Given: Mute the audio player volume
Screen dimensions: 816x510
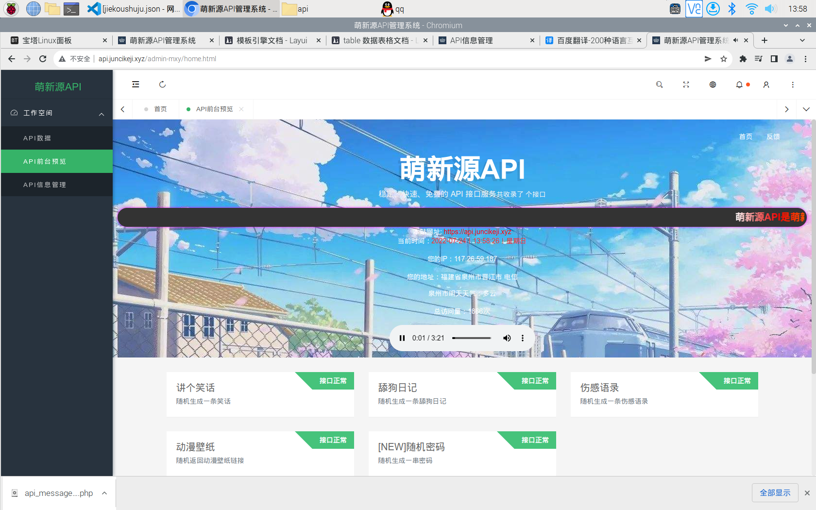Looking at the screenshot, I should tap(507, 338).
